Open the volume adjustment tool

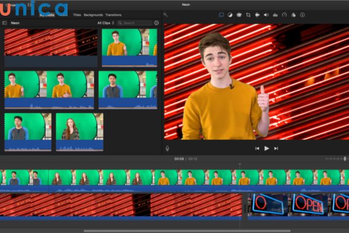pyautogui.click(x=266, y=15)
